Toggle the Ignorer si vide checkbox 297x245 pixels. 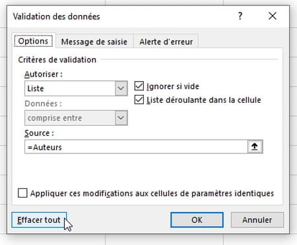[x=139, y=86]
